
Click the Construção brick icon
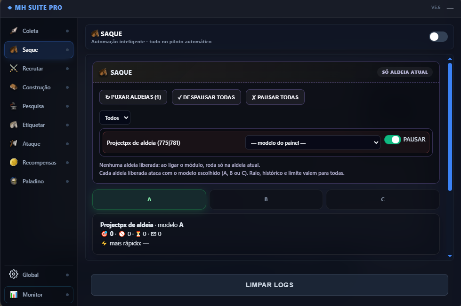tap(14, 87)
